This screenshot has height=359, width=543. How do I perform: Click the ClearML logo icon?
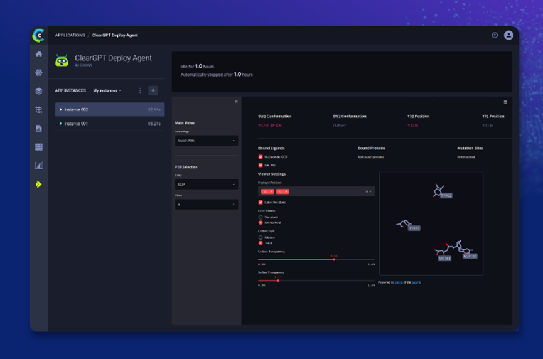(x=38, y=35)
